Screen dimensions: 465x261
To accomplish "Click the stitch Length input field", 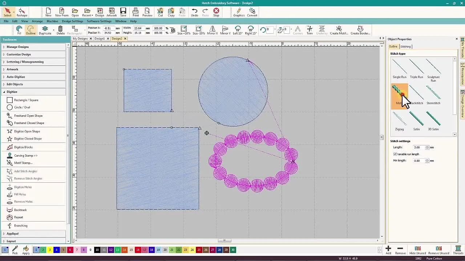I will [418, 148].
